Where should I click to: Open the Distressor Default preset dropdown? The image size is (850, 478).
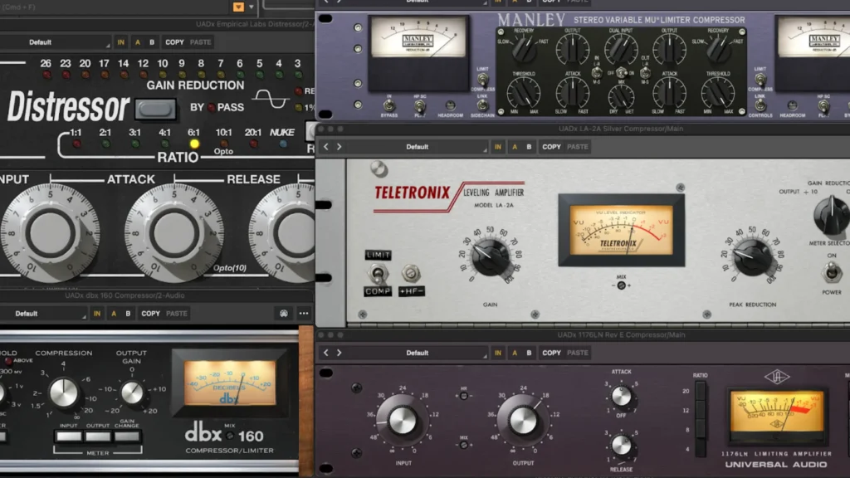[55, 42]
